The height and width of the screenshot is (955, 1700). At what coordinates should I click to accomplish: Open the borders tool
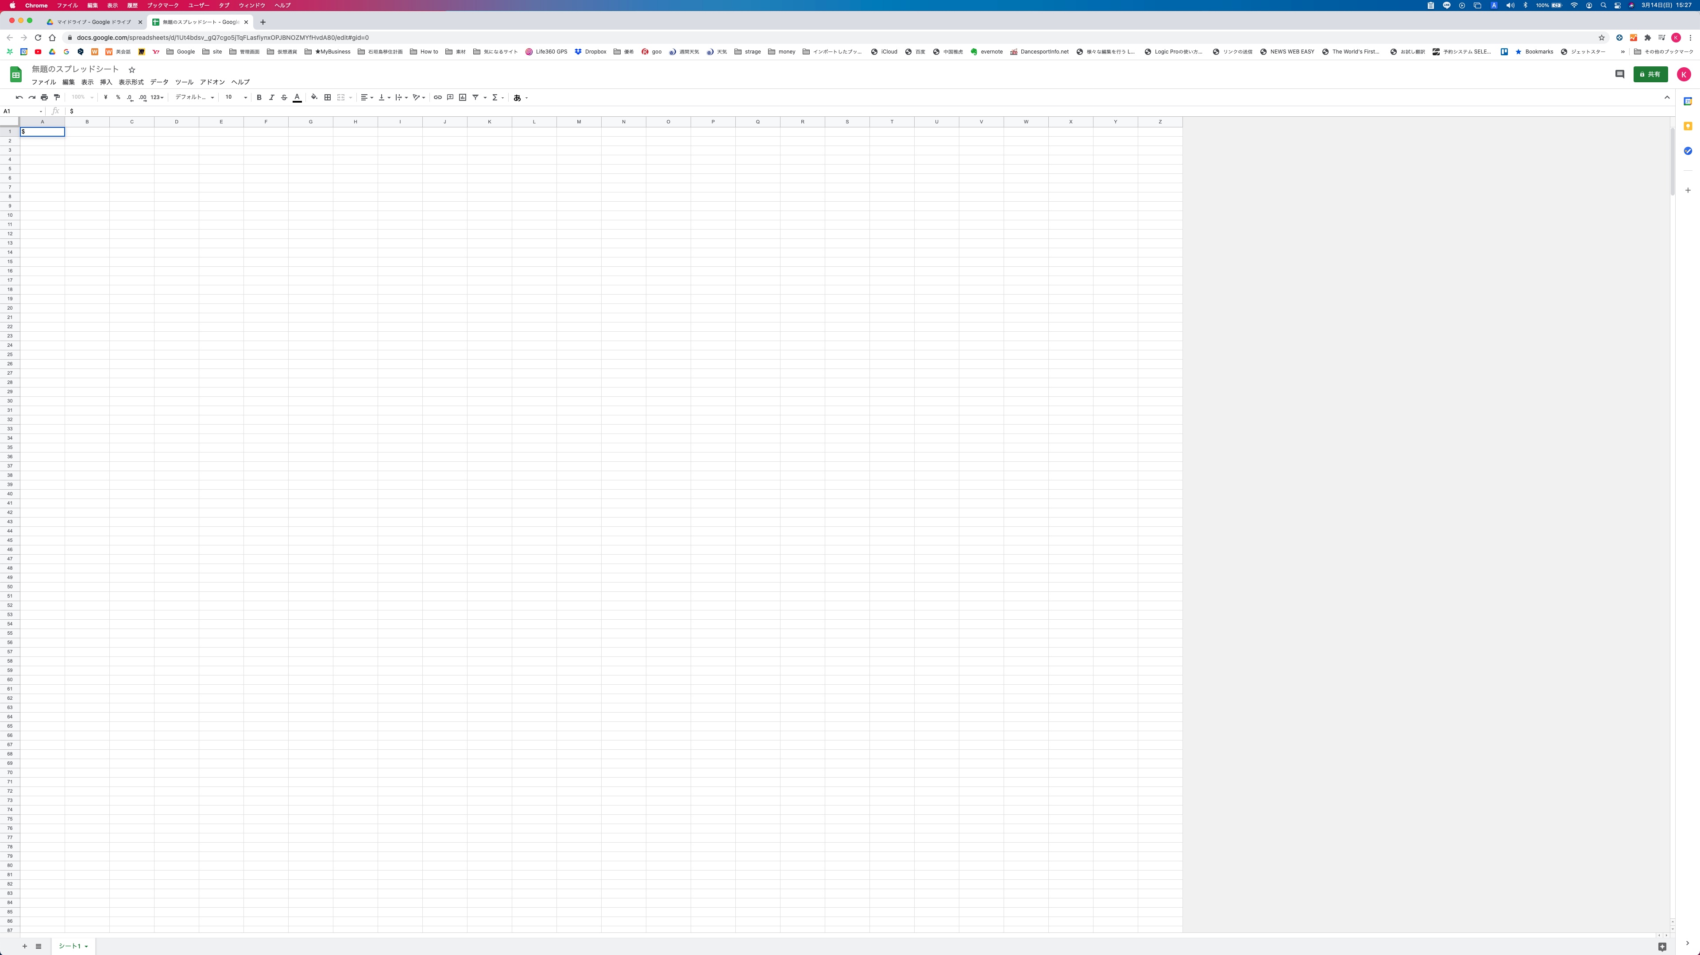click(x=327, y=98)
